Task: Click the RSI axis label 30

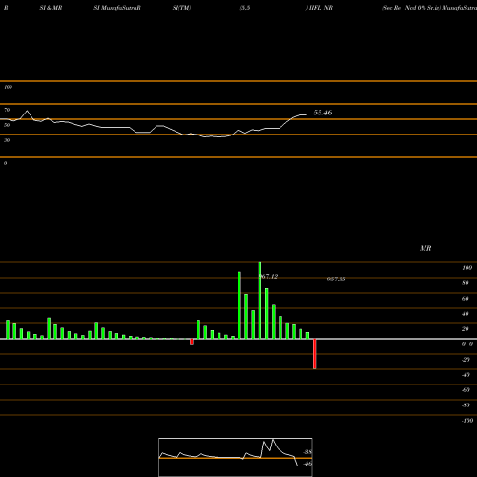Action: click(x=7, y=140)
